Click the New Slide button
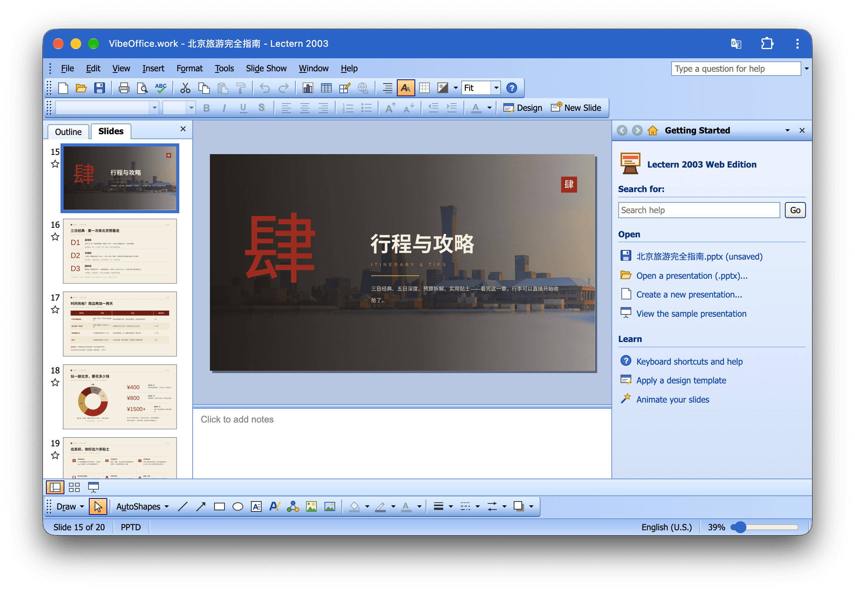Image resolution: width=855 pixels, height=592 pixels. tap(576, 108)
